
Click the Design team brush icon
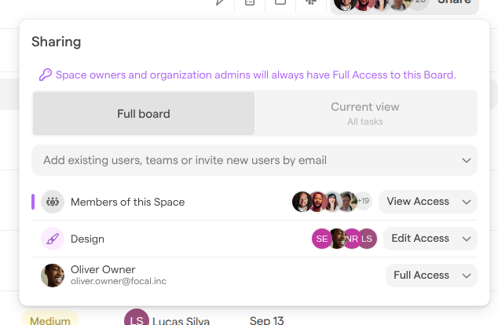coord(53,239)
